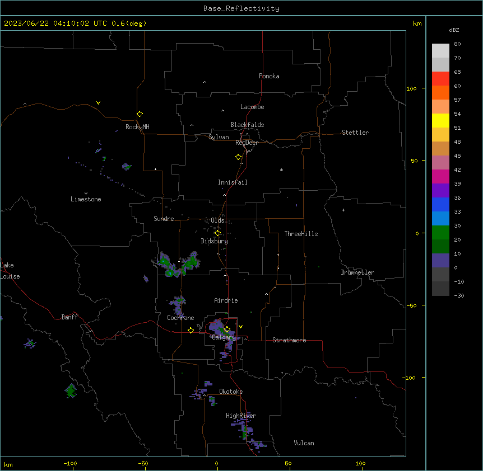
Task: Click the Lake Louise label
Action: [10, 271]
